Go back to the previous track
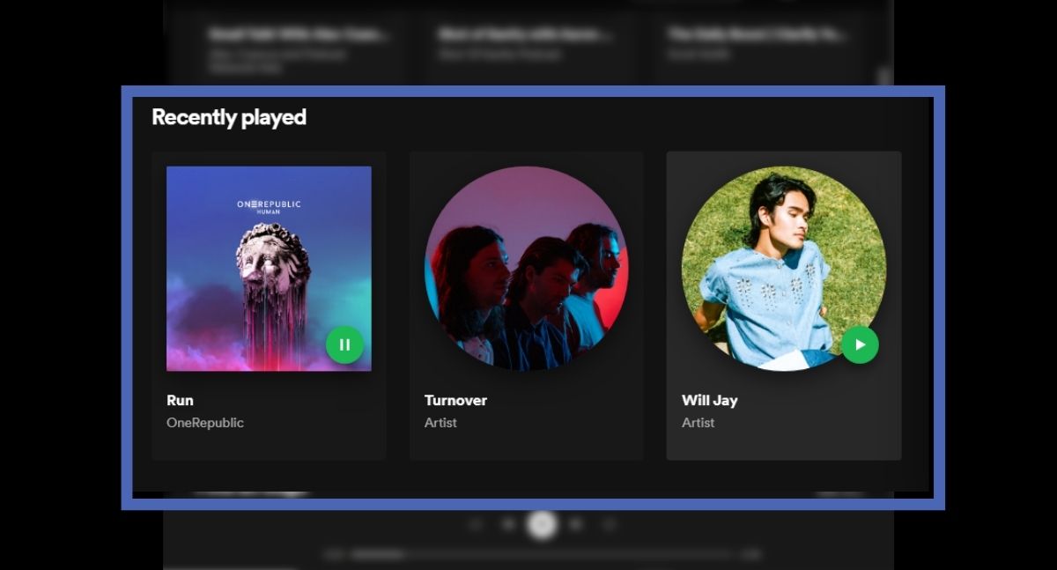1057x570 pixels. (506, 524)
